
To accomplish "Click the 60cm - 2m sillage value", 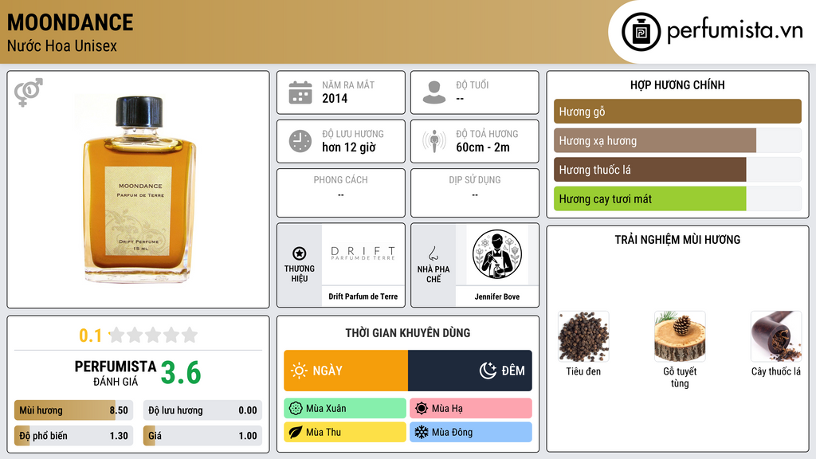I will point(483,147).
